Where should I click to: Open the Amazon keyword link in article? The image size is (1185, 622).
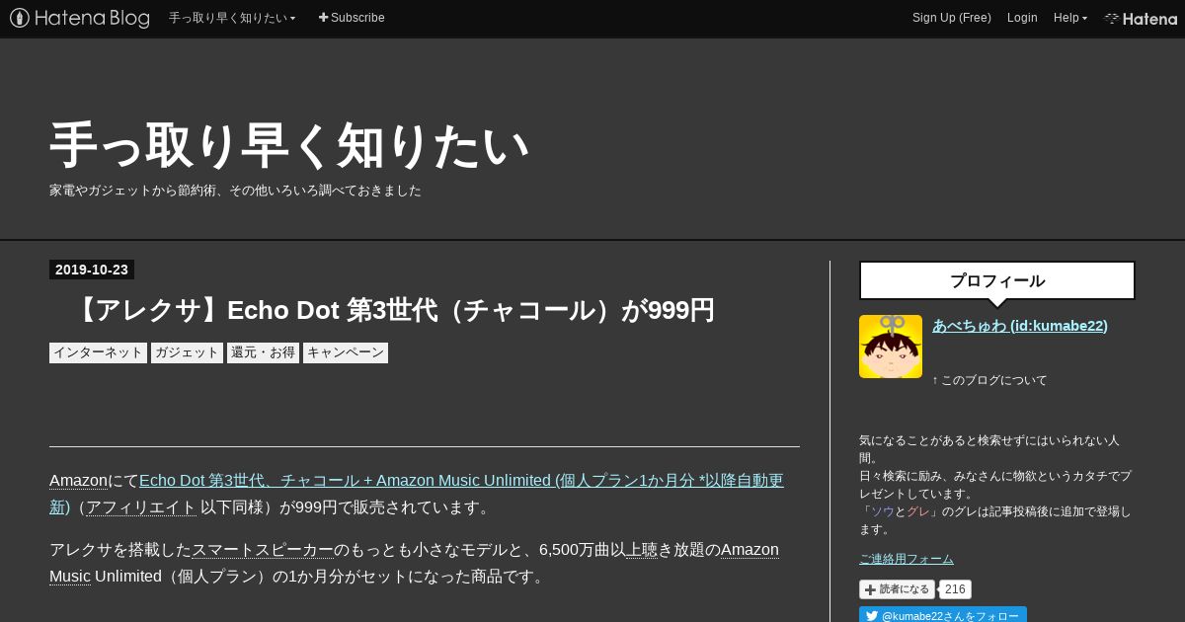point(78,481)
